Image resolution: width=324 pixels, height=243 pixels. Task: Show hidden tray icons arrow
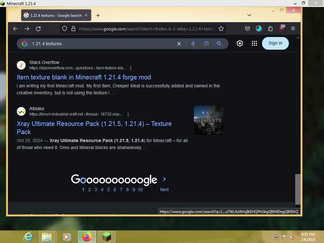(x=269, y=237)
